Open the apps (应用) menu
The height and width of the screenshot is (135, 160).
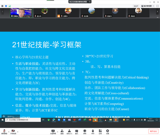pos(100,132)
